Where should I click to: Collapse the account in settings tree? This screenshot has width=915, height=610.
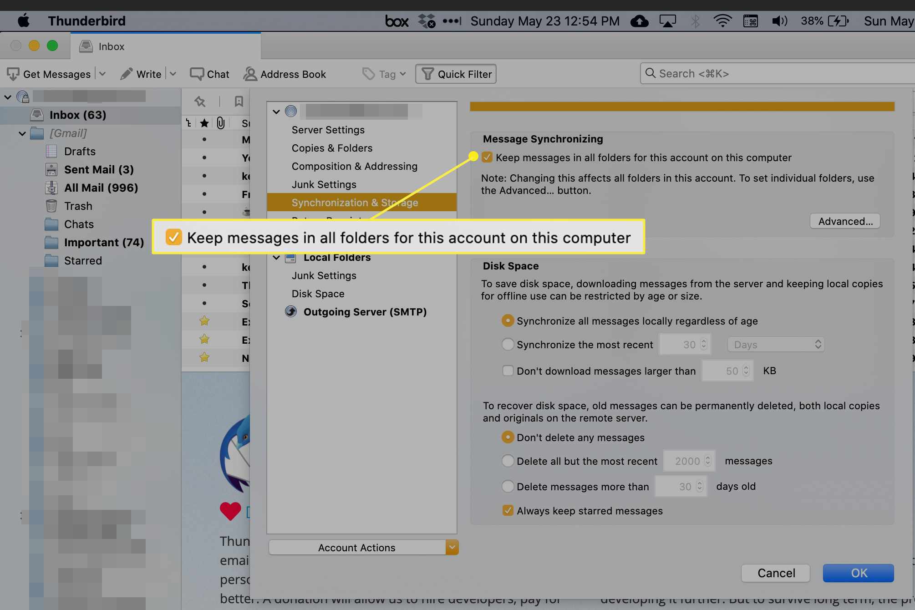[x=276, y=112]
